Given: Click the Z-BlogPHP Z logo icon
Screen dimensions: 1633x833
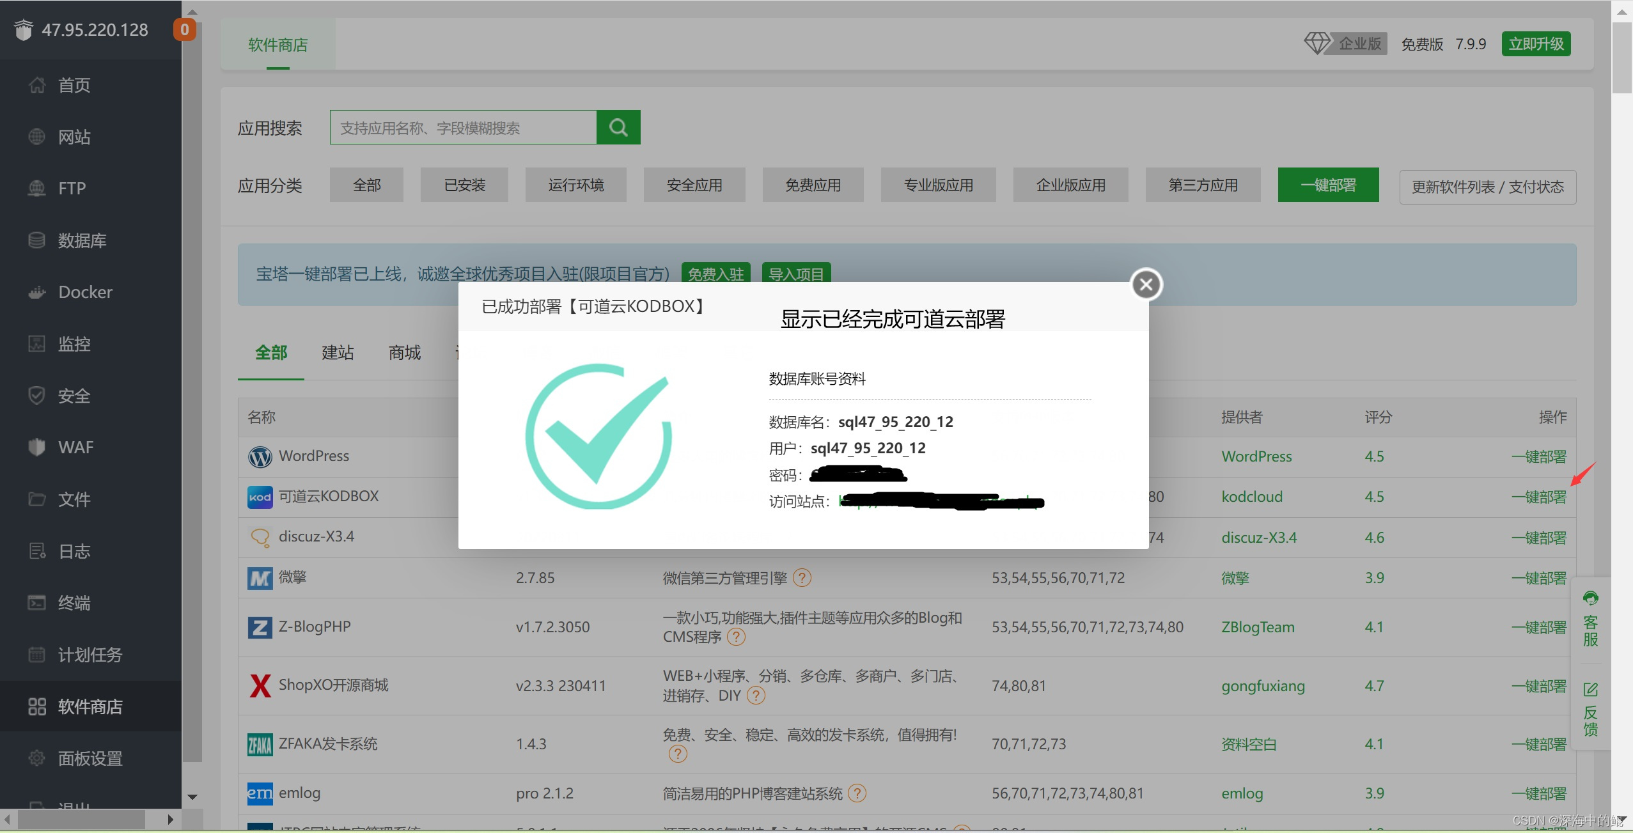Looking at the screenshot, I should [x=260, y=627].
